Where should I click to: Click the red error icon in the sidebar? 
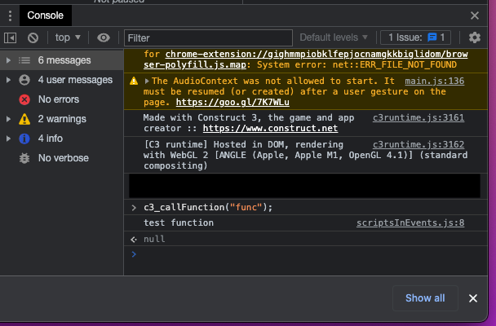[x=24, y=99]
